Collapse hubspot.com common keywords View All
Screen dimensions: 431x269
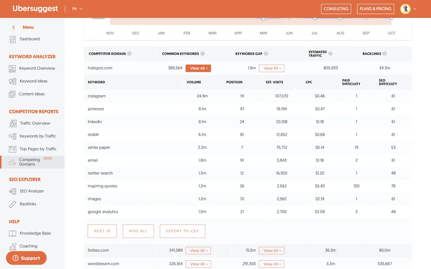198,68
